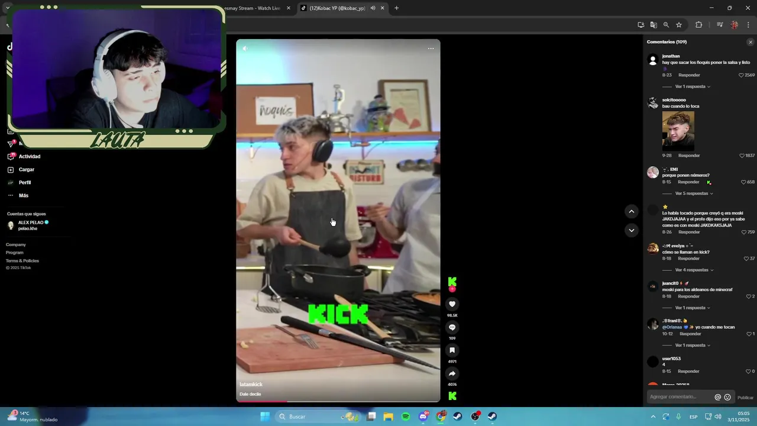Expand Terms & Policies footer section

(22, 261)
